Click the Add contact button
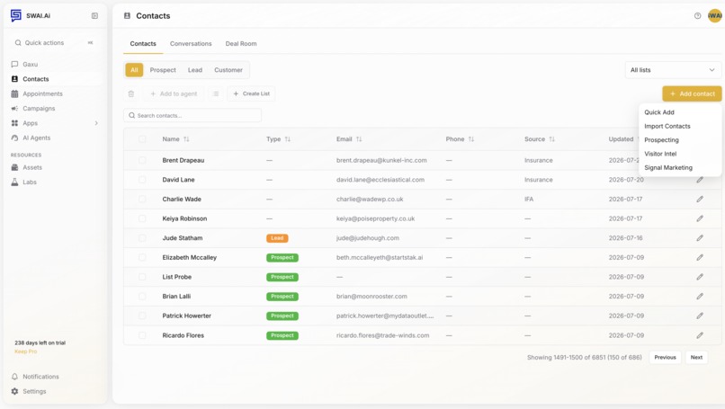725x409 pixels. 692,93
